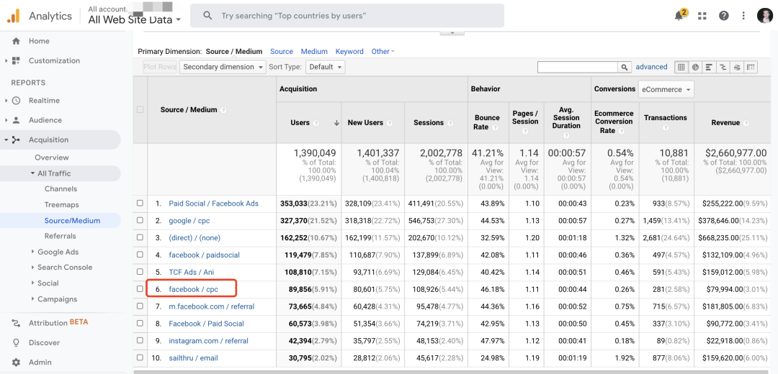Switch primary dimension to Medium
The width and height of the screenshot is (778, 374).
(x=314, y=52)
